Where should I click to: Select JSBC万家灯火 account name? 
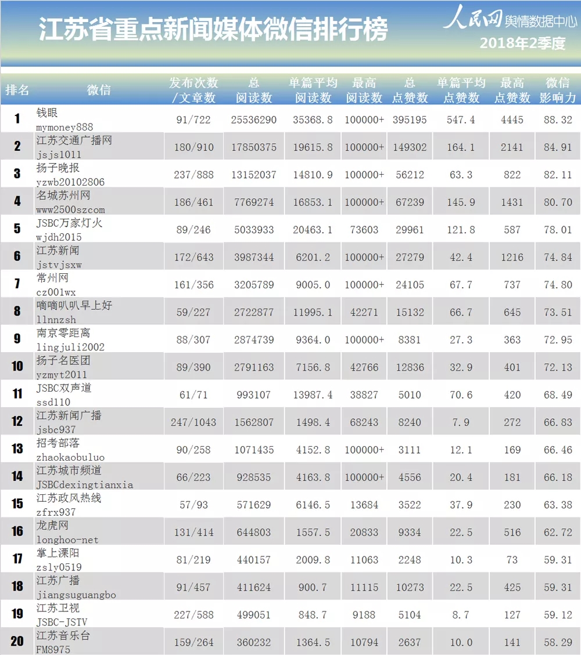tap(69, 223)
